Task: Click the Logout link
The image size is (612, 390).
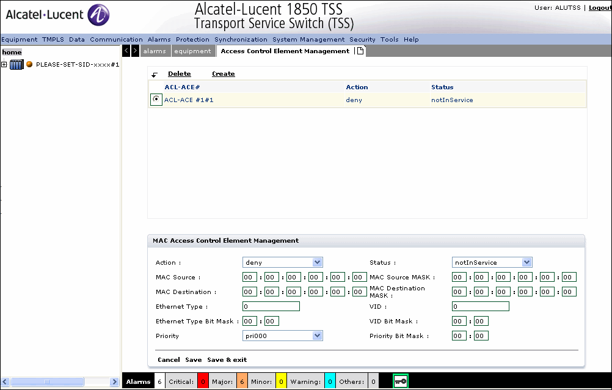Action: (600, 8)
